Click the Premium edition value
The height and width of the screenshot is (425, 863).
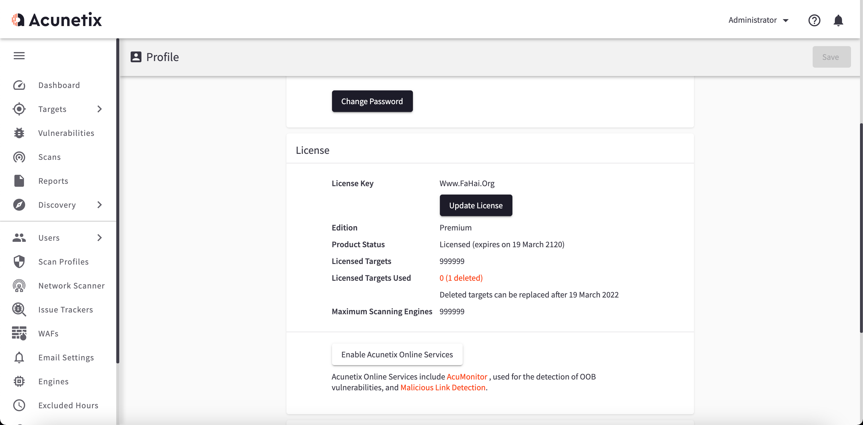coord(455,227)
